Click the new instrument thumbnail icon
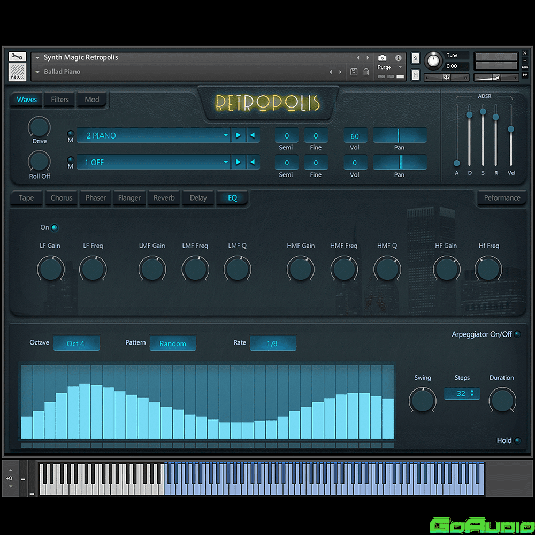 pyautogui.click(x=17, y=72)
